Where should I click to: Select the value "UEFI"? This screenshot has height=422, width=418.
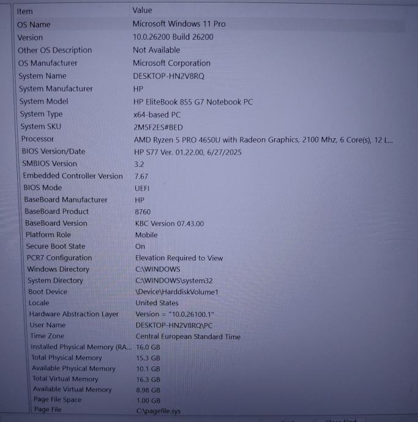click(x=142, y=188)
